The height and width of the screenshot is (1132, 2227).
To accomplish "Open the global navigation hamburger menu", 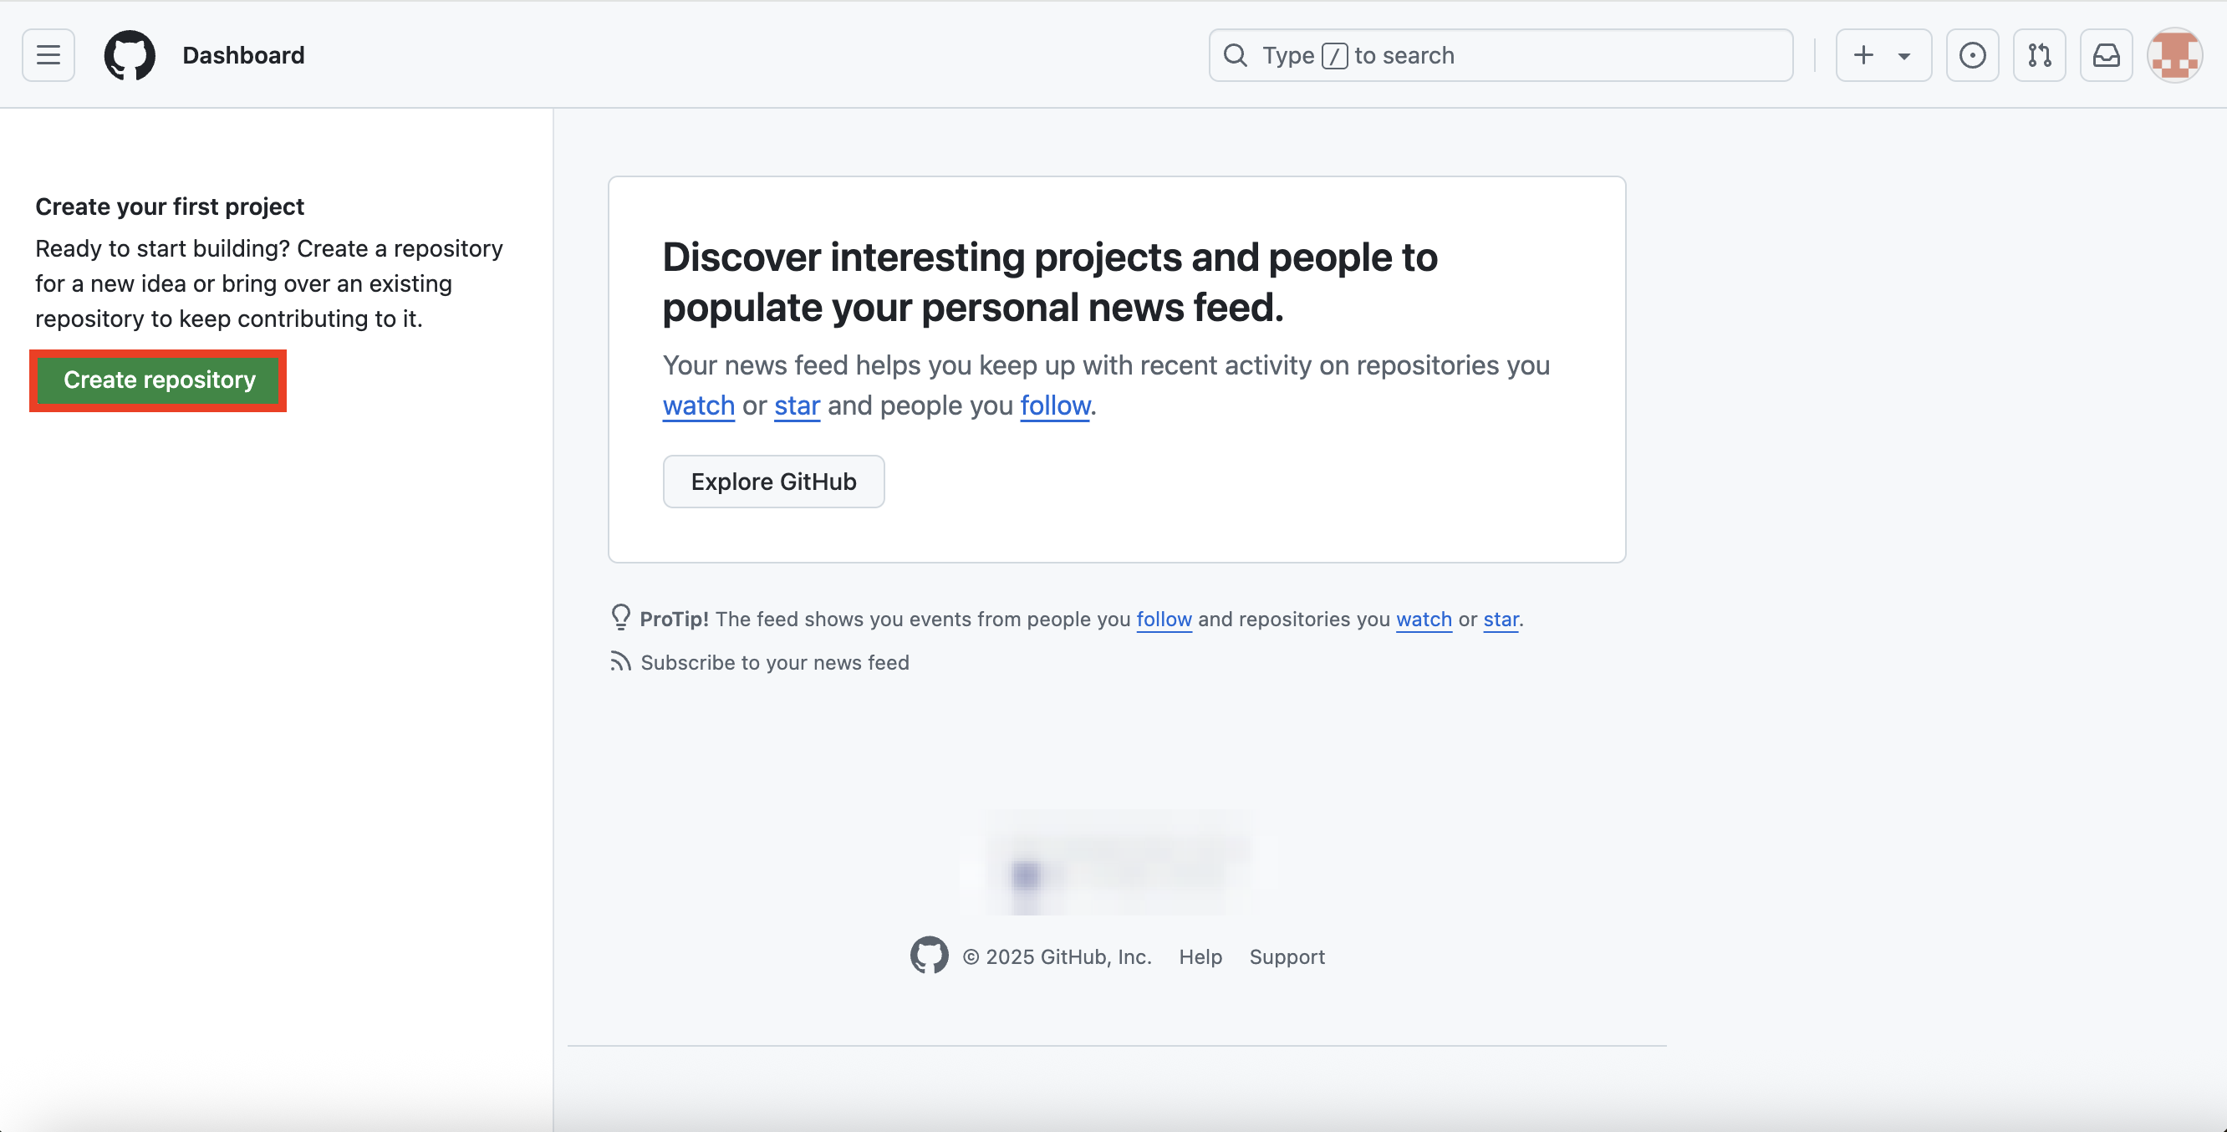I will pyautogui.click(x=48, y=54).
